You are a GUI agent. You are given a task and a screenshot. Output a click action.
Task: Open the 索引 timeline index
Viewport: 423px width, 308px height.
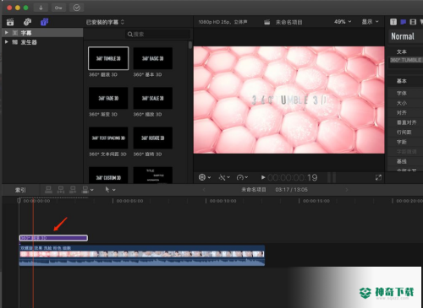click(x=20, y=190)
